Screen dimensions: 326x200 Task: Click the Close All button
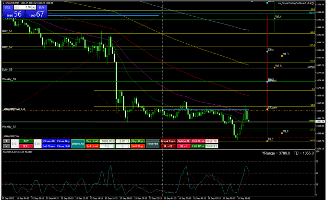click(x=49, y=141)
